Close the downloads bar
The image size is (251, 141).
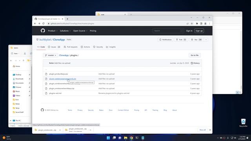(x=210, y=130)
